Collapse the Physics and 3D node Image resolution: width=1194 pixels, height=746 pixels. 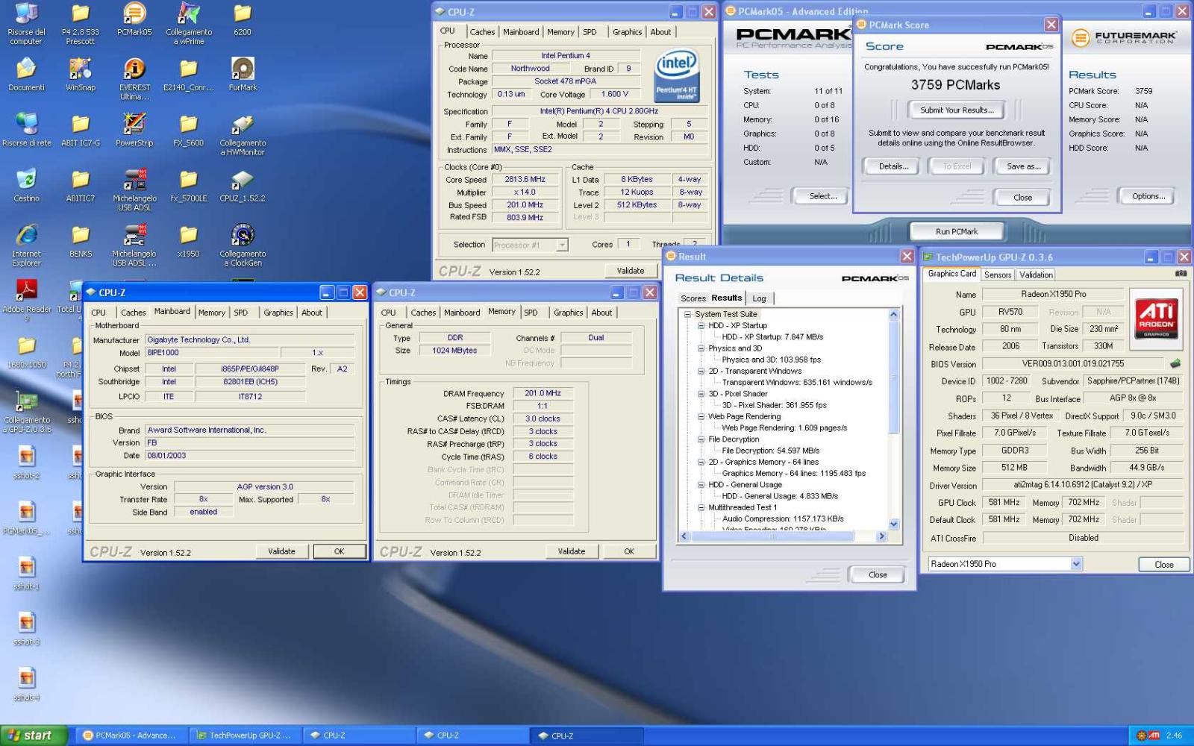[701, 348]
